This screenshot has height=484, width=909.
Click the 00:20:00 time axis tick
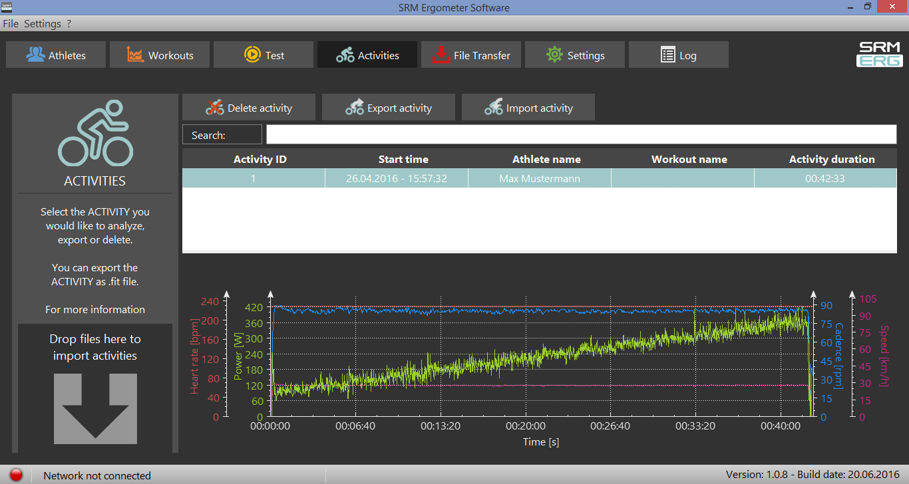(526, 426)
